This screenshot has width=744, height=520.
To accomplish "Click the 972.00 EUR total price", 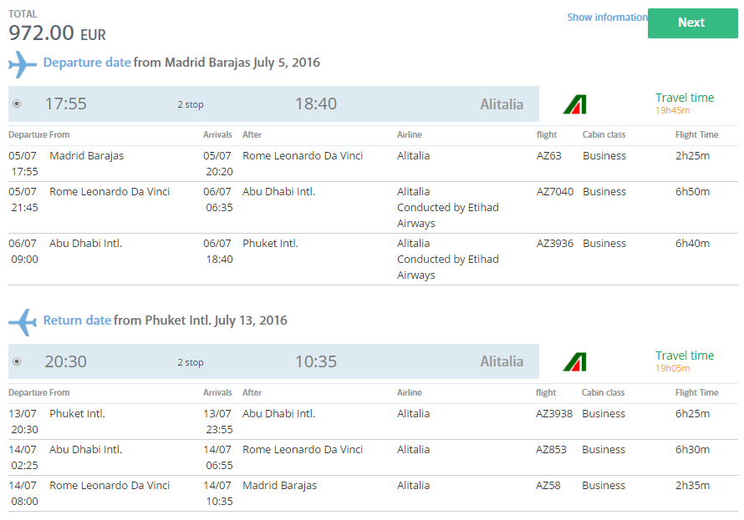I will tap(58, 33).
